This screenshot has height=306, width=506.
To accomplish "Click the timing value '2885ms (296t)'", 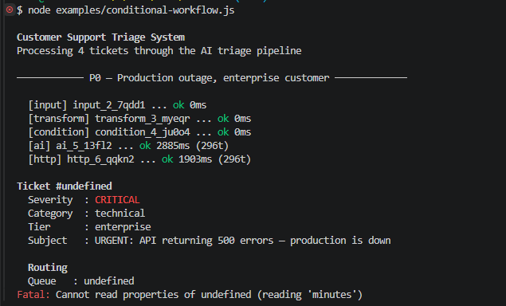I will click(193, 146).
